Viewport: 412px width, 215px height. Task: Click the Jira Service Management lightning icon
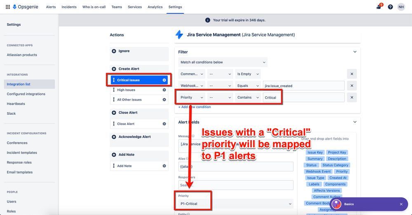(179, 35)
